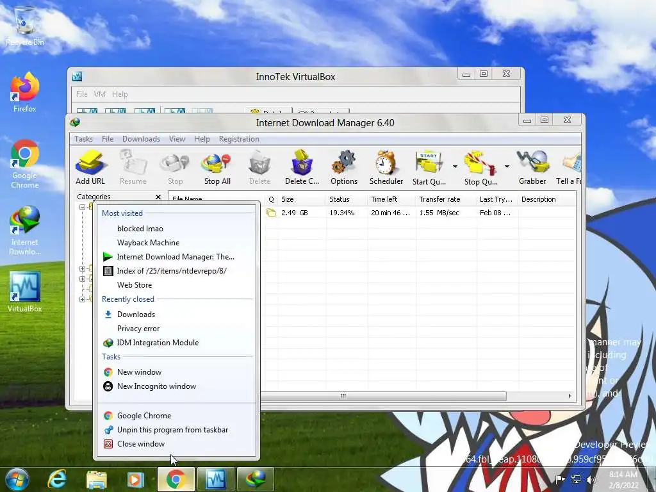Screen dimensions: 656x492
Task: Close the Categories panel
Action: pyautogui.click(x=158, y=197)
